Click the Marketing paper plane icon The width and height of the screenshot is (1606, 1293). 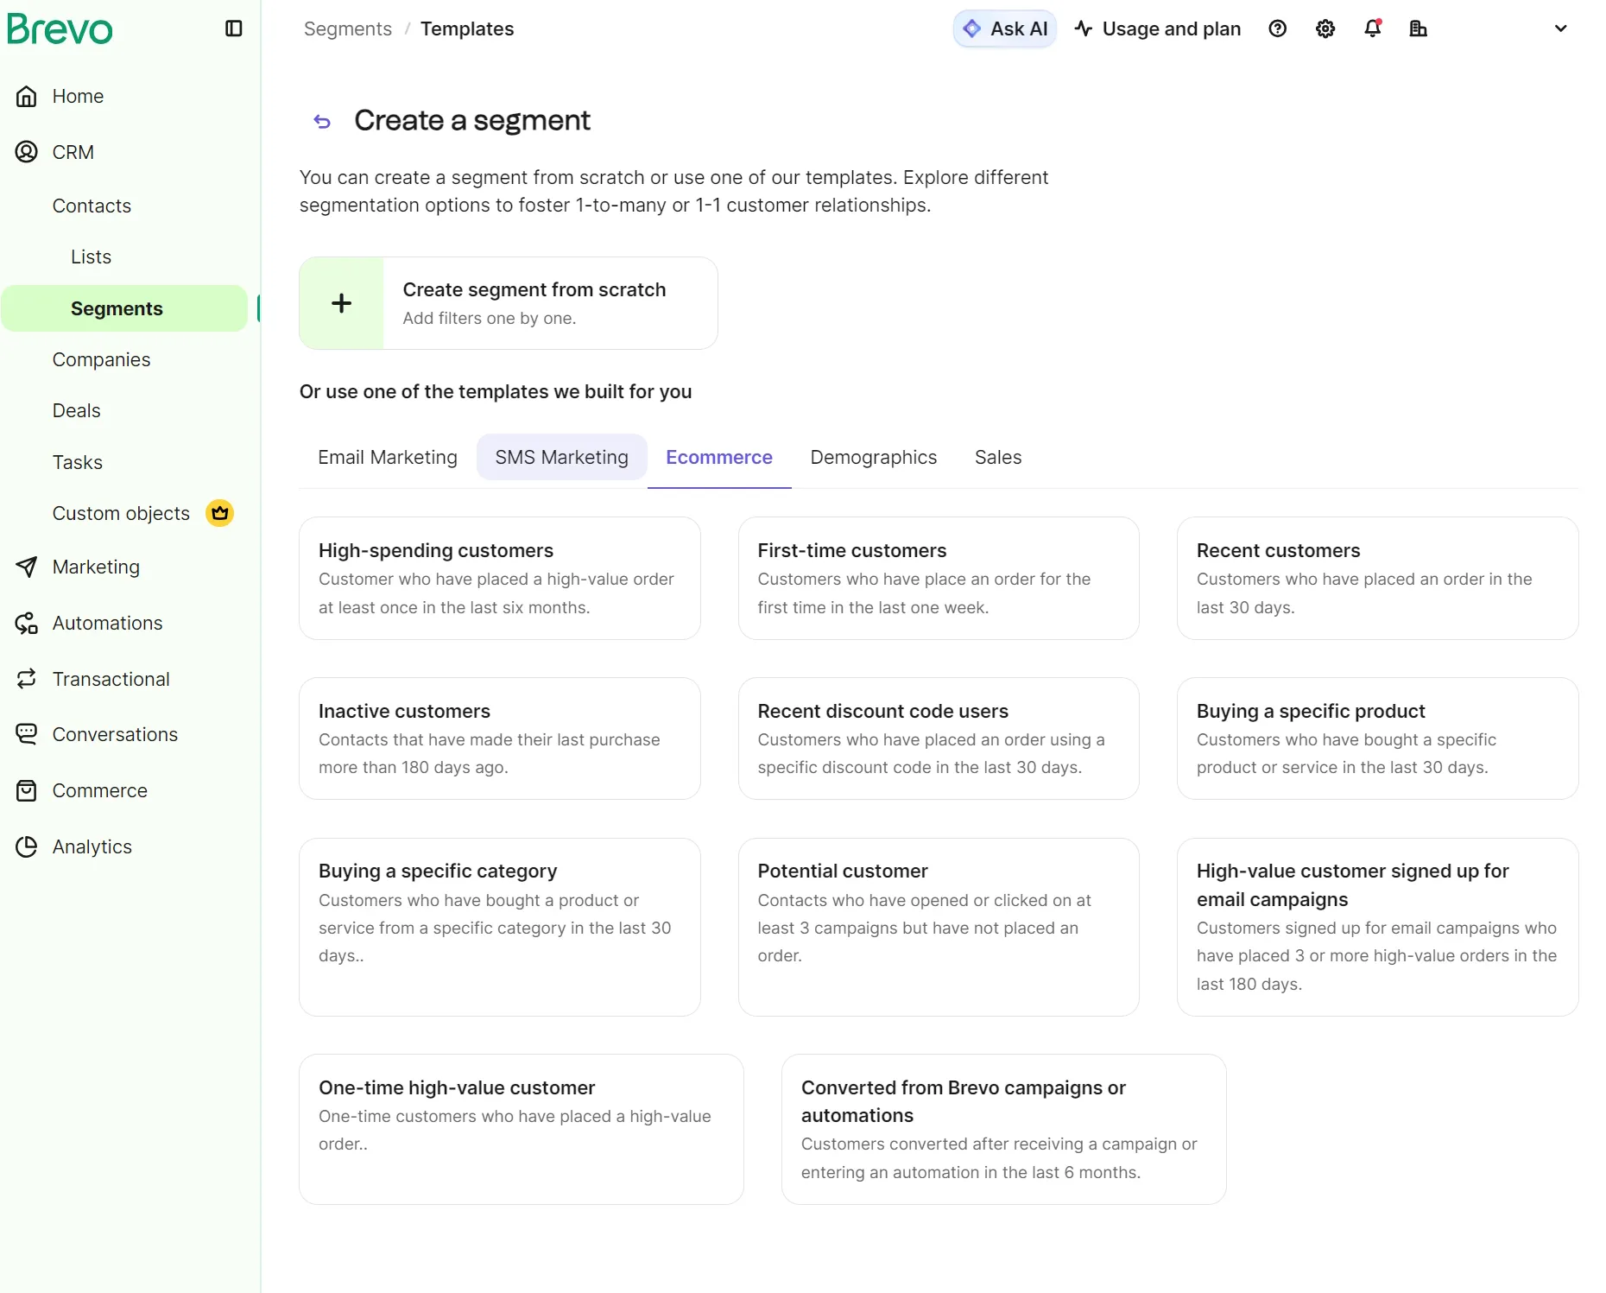tap(27, 567)
